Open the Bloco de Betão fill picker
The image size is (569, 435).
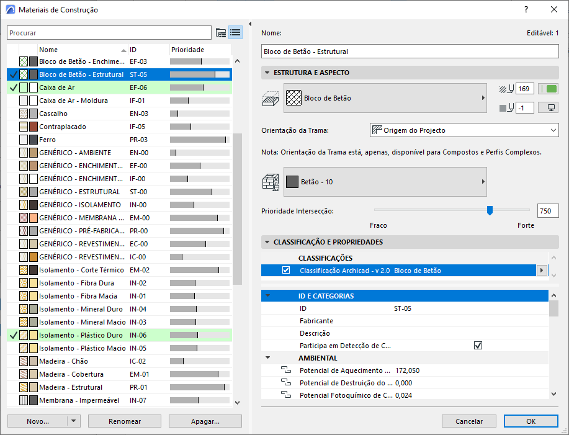click(385, 98)
